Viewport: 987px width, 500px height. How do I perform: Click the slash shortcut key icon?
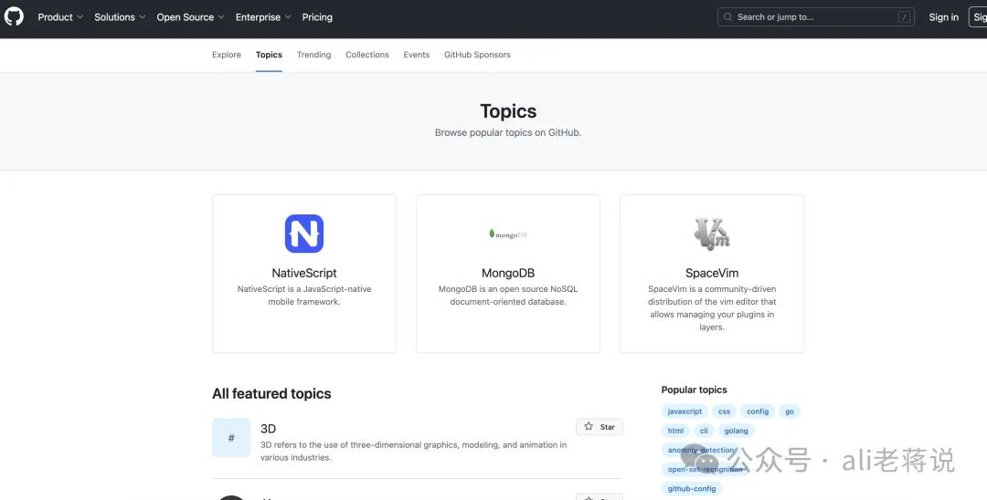pyautogui.click(x=903, y=17)
